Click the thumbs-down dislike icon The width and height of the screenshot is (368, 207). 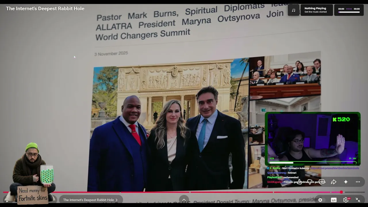[x=310, y=182]
